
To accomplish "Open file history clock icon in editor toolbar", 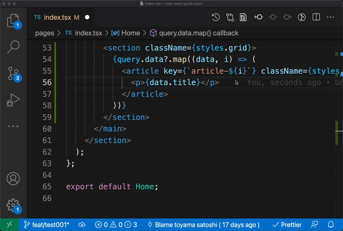I will 216,17.
